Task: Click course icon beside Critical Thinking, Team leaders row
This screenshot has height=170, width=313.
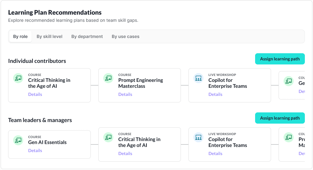Action: pyautogui.click(x=108, y=137)
